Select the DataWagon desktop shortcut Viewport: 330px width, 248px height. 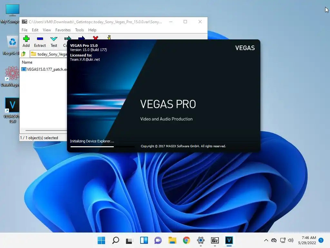[x=10, y=77]
